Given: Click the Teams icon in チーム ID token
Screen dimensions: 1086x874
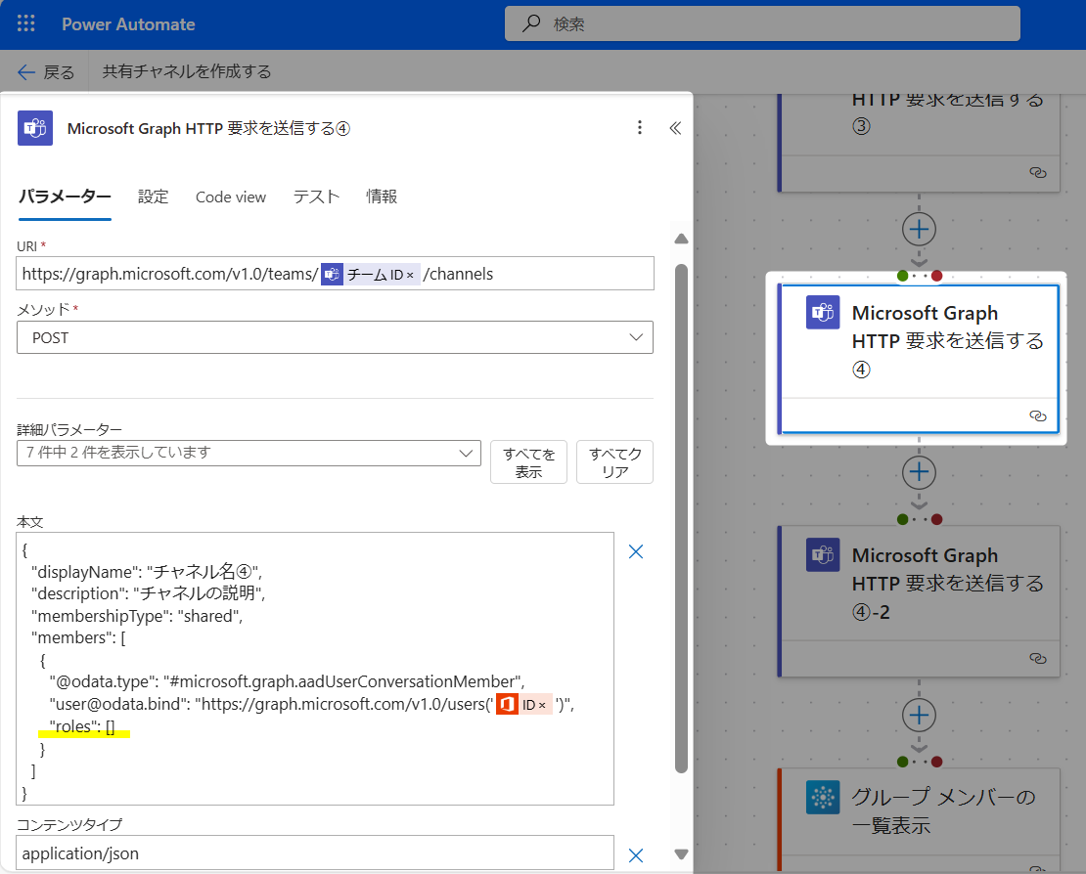Looking at the screenshot, I should click(x=333, y=274).
